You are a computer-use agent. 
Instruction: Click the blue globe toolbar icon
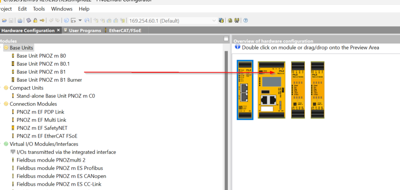[x=66, y=21]
